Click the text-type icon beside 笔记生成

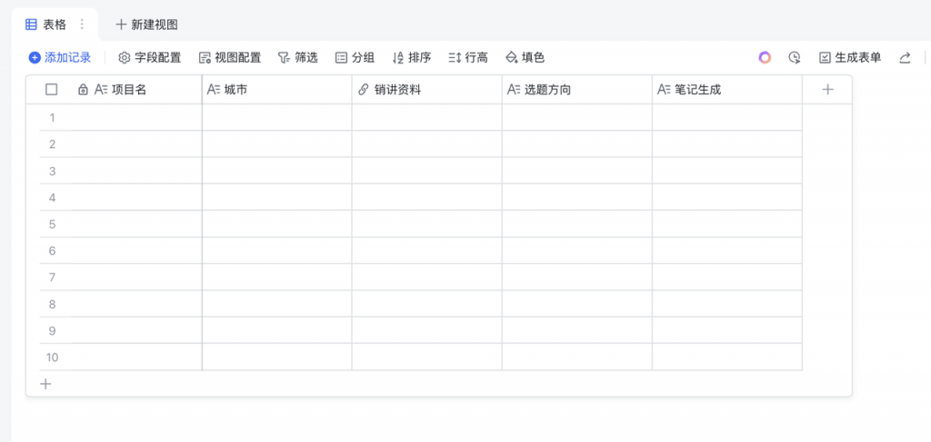click(664, 90)
